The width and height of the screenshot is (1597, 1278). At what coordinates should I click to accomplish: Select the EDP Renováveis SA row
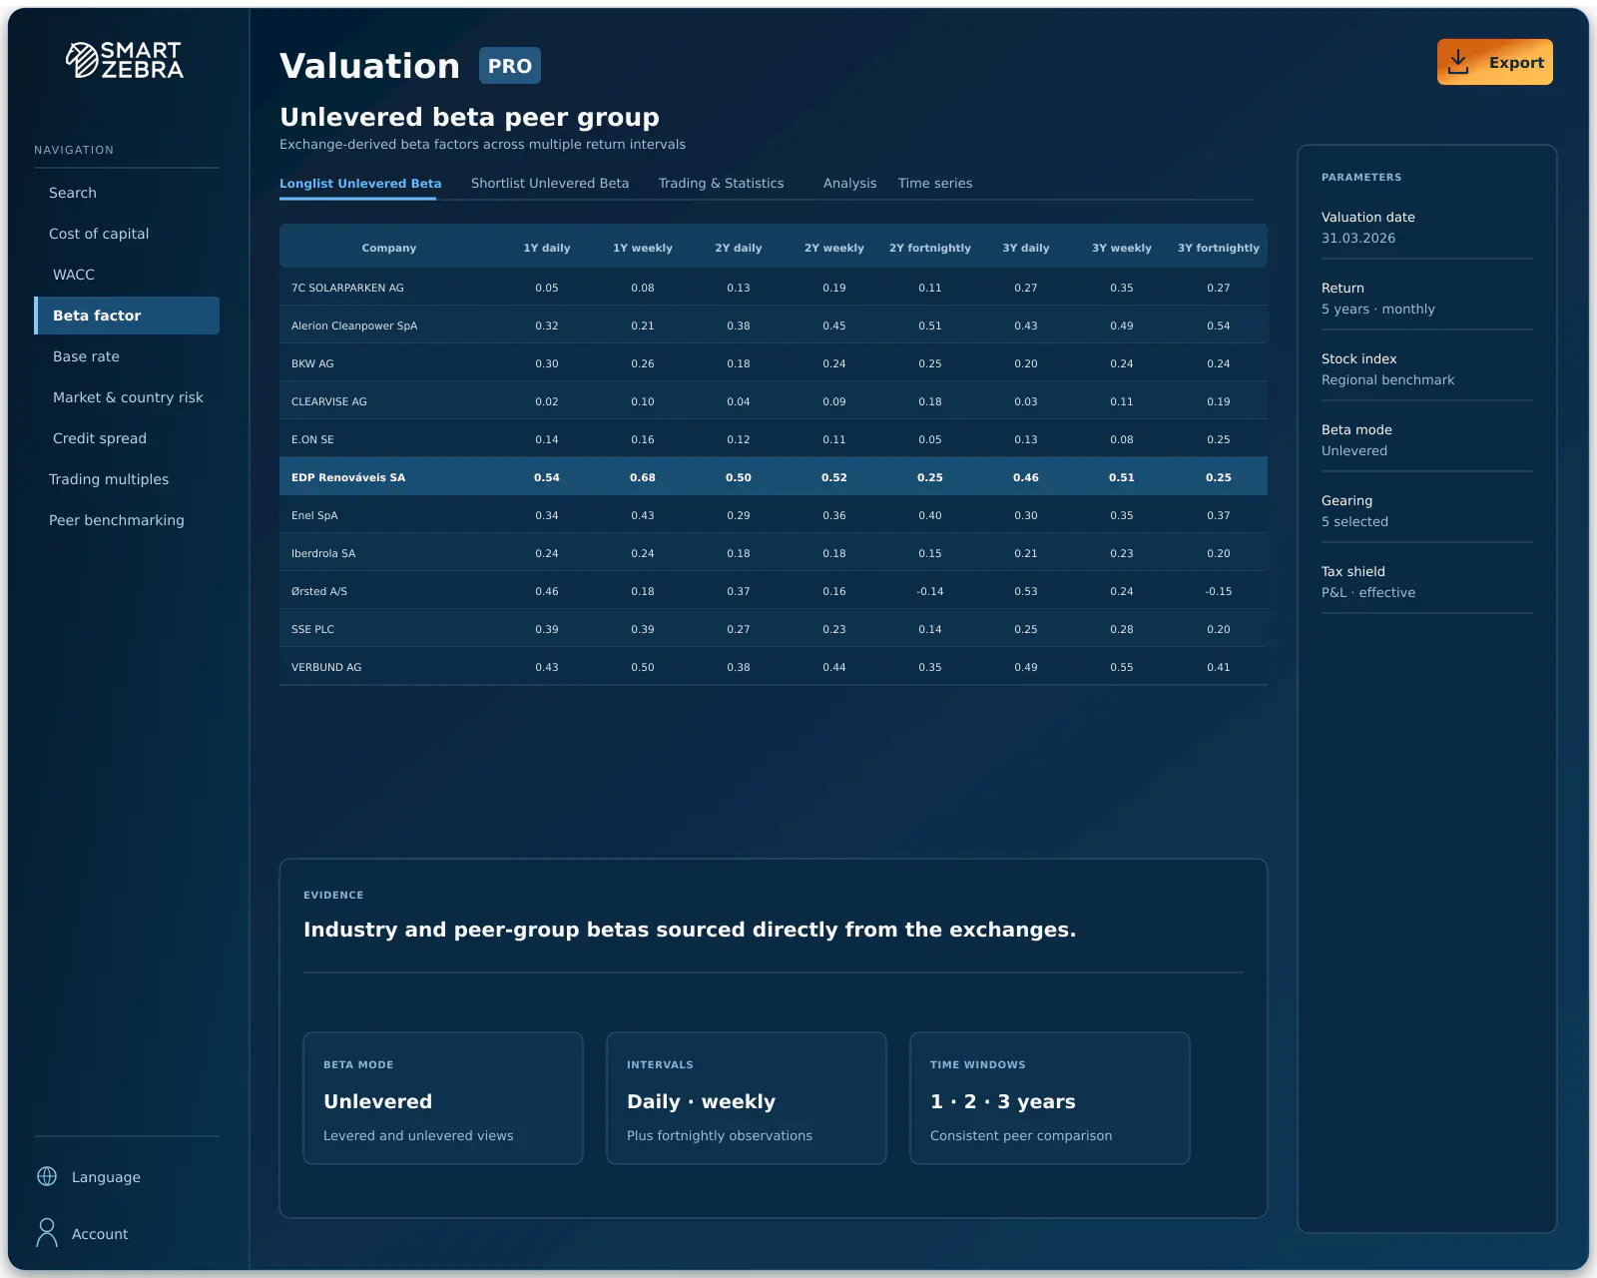click(x=774, y=477)
